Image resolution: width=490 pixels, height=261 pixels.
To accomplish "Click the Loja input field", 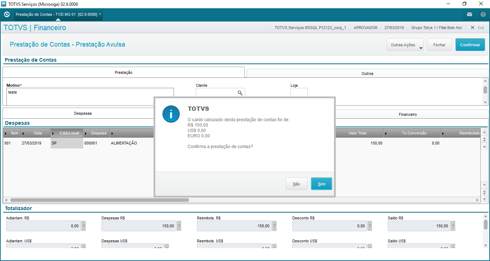I will point(299,93).
